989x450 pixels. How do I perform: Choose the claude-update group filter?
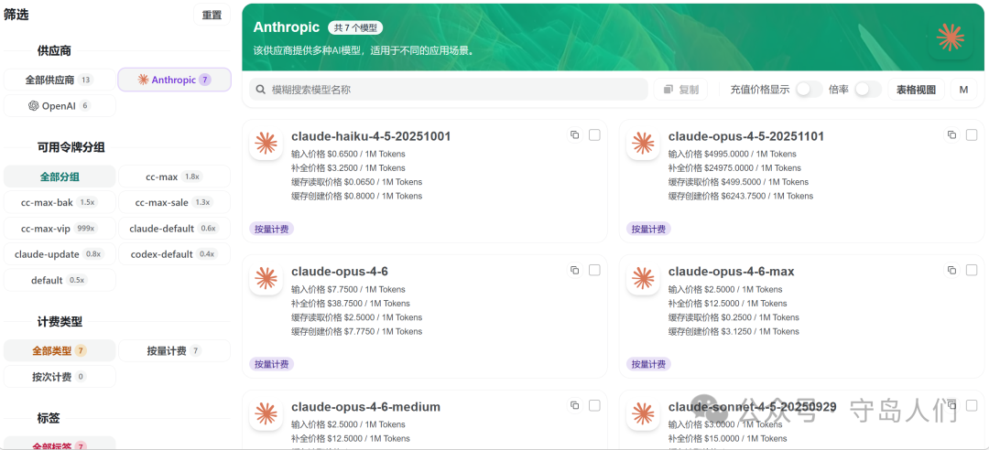point(60,254)
